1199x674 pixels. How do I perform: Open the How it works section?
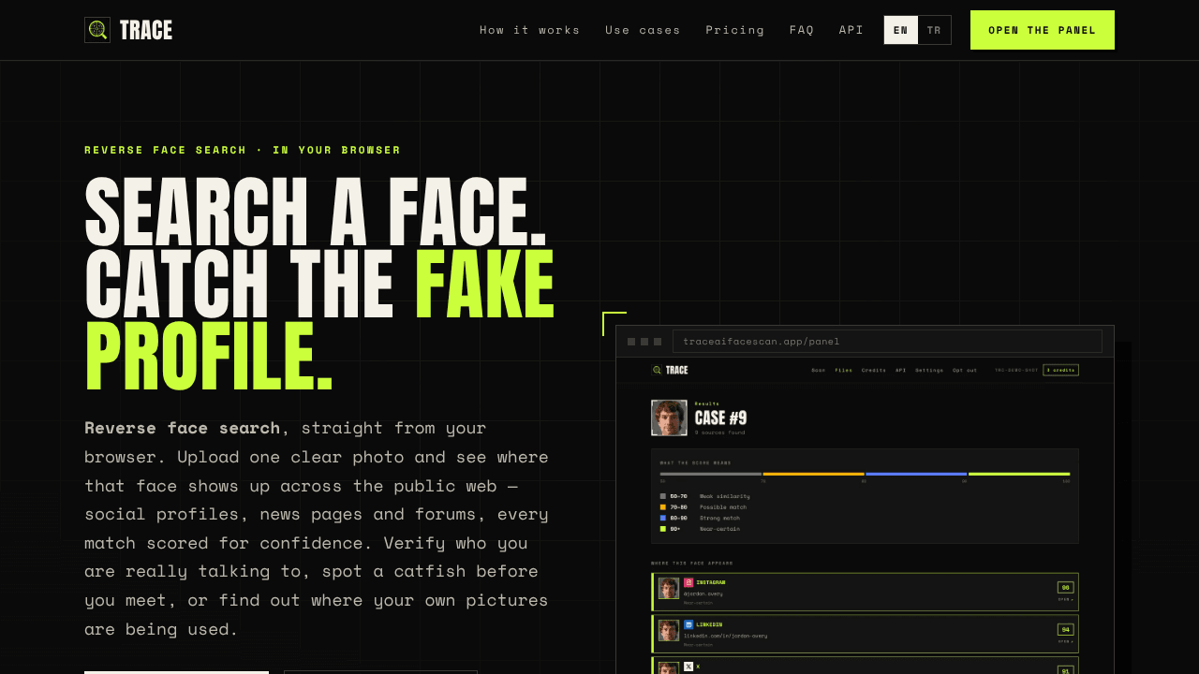(x=529, y=30)
